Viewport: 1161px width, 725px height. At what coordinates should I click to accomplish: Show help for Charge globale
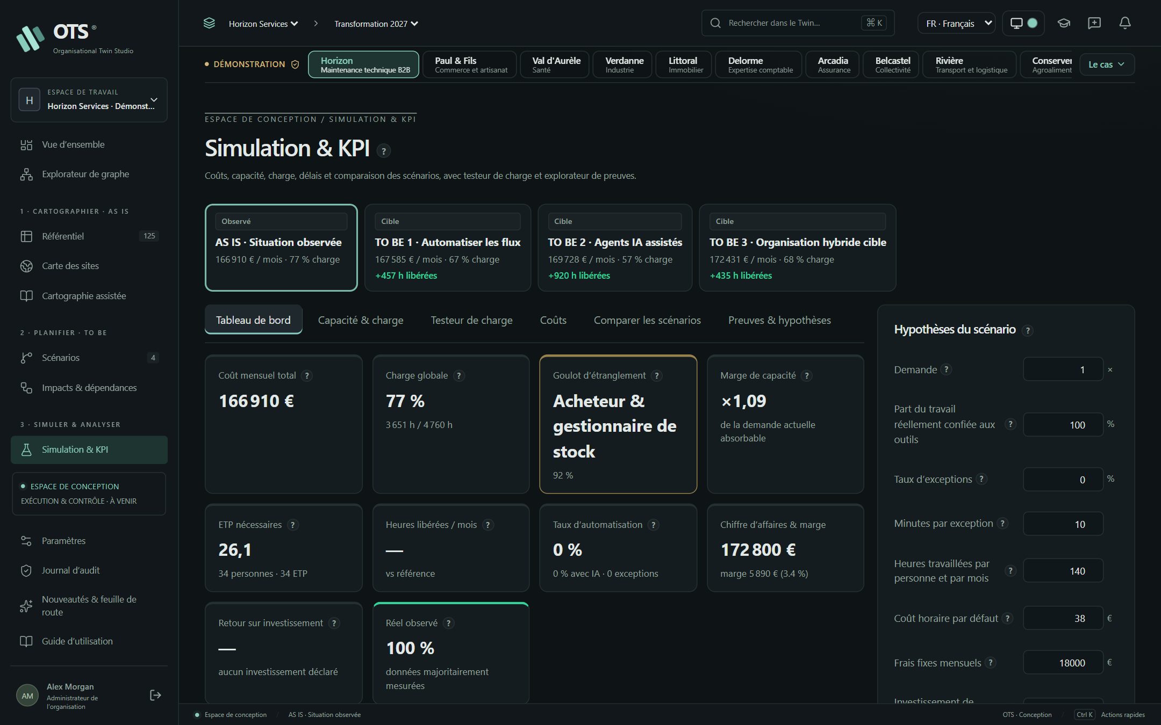pyautogui.click(x=458, y=376)
